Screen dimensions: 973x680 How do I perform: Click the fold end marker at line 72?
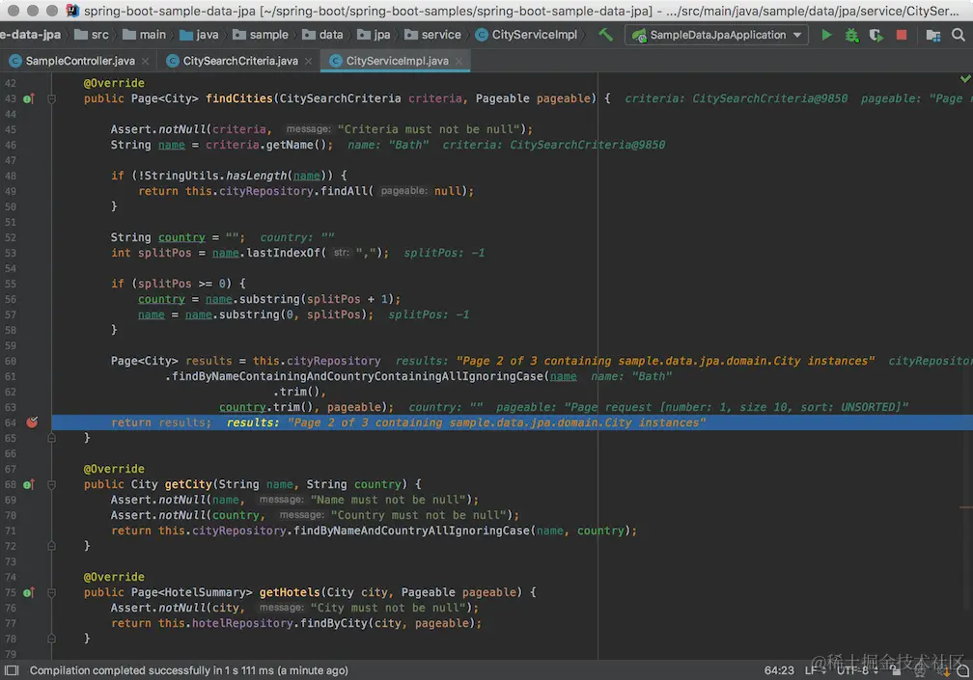pyautogui.click(x=51, y=546)
